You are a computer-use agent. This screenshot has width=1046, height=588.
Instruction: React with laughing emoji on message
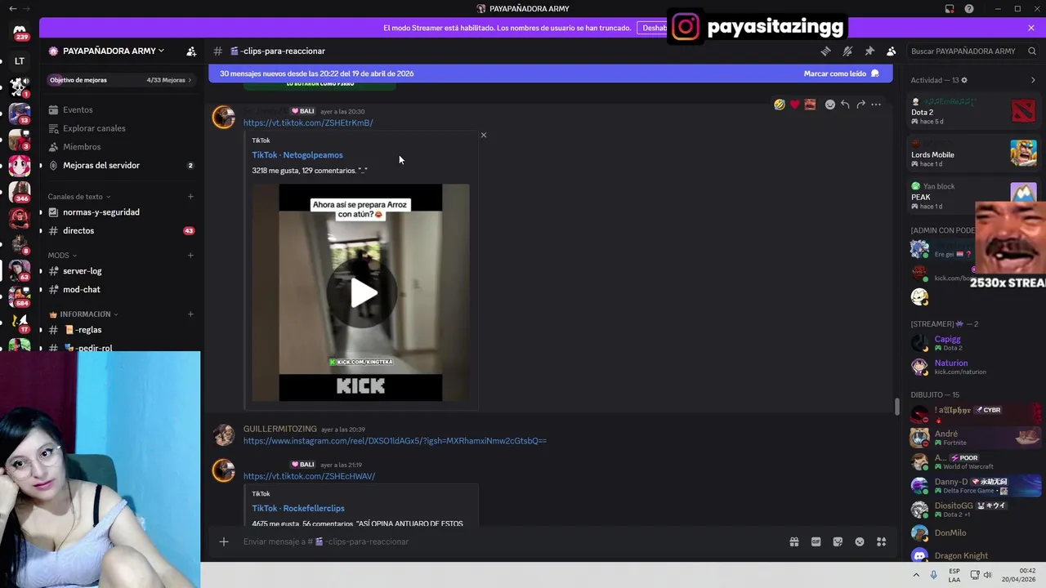(780, 105)
